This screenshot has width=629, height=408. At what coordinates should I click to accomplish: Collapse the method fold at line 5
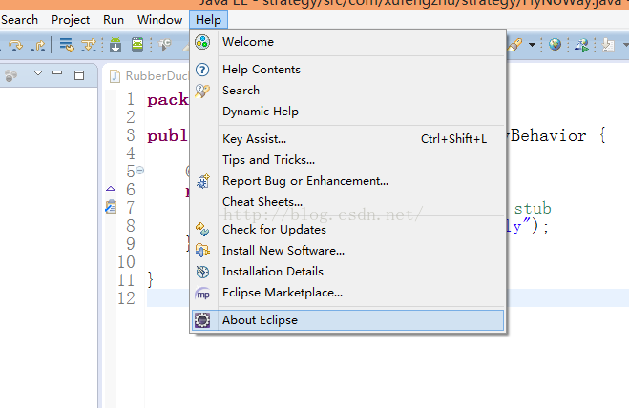pos(139,171)
